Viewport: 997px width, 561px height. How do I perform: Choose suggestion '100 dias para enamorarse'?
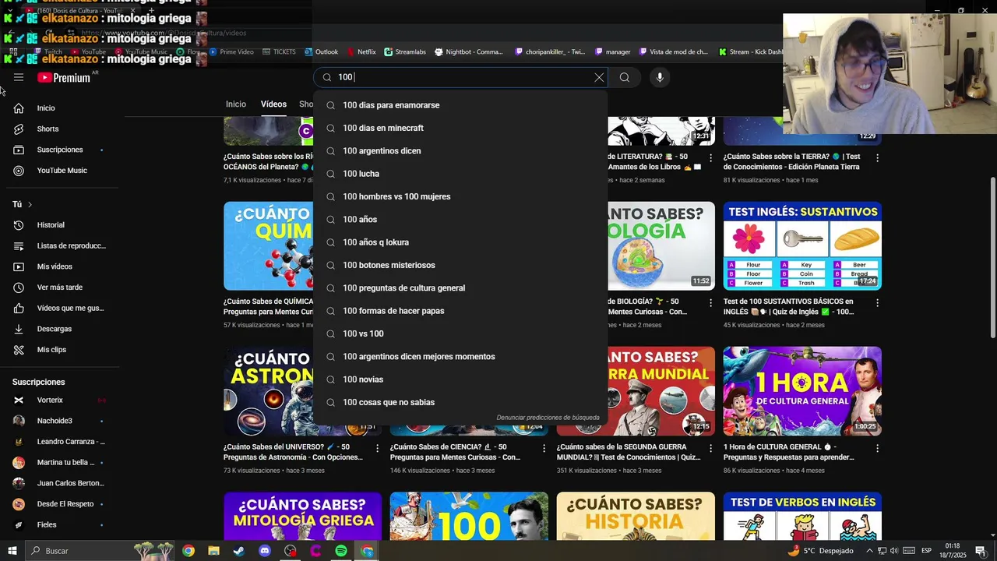[x=460, y=105]
